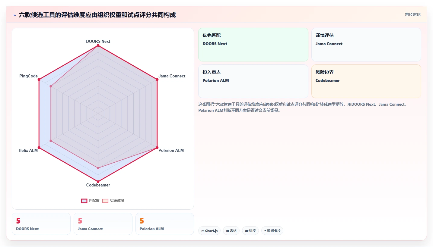Image resolution: width=433 pixels, height=247 pixels.
Task: Open the 投入重点 Polarion ALM card
Action: click(x=253, y=81)
